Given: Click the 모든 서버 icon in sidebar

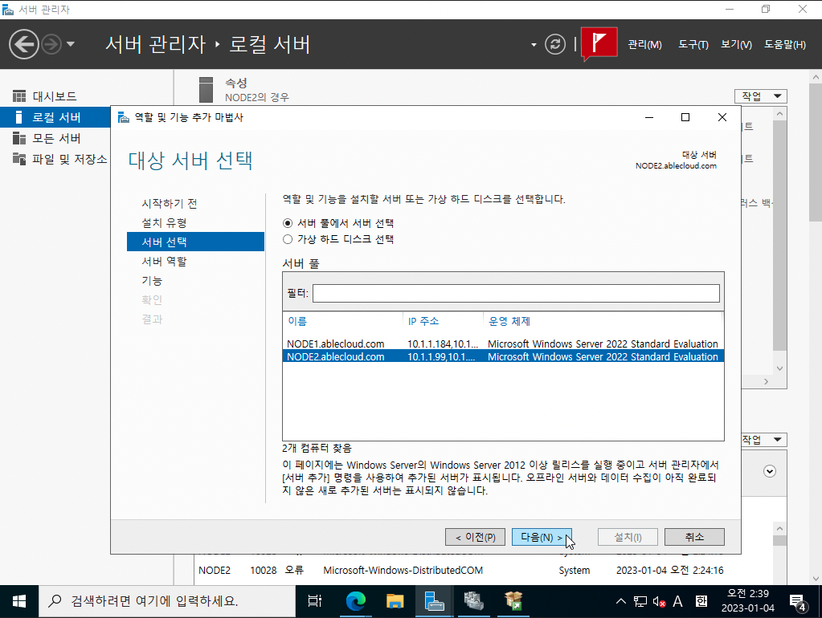Looking at the screenshot, I should click(x=19, y=138).
